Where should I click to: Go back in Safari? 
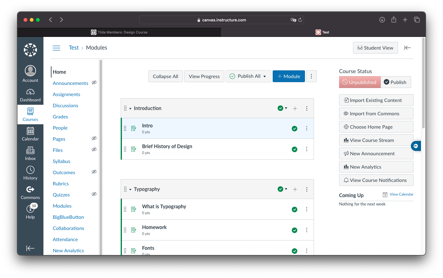click(x=50, y=20)
